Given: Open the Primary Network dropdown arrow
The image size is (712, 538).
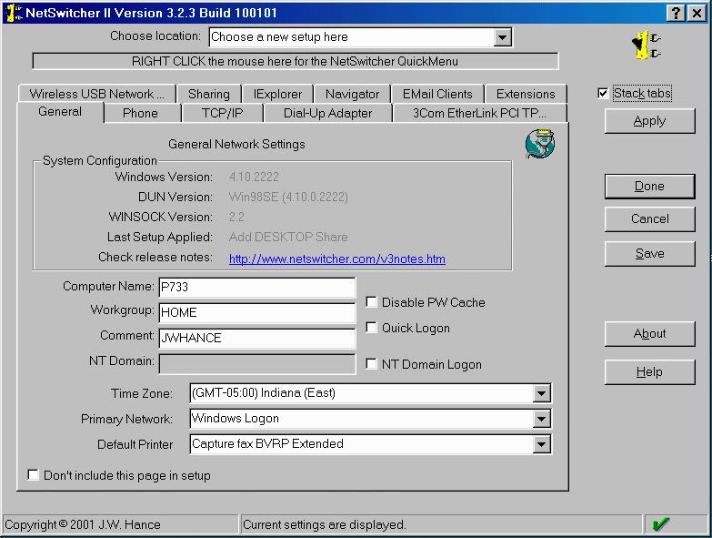Looking at the screenshot, I should [541, 419].
